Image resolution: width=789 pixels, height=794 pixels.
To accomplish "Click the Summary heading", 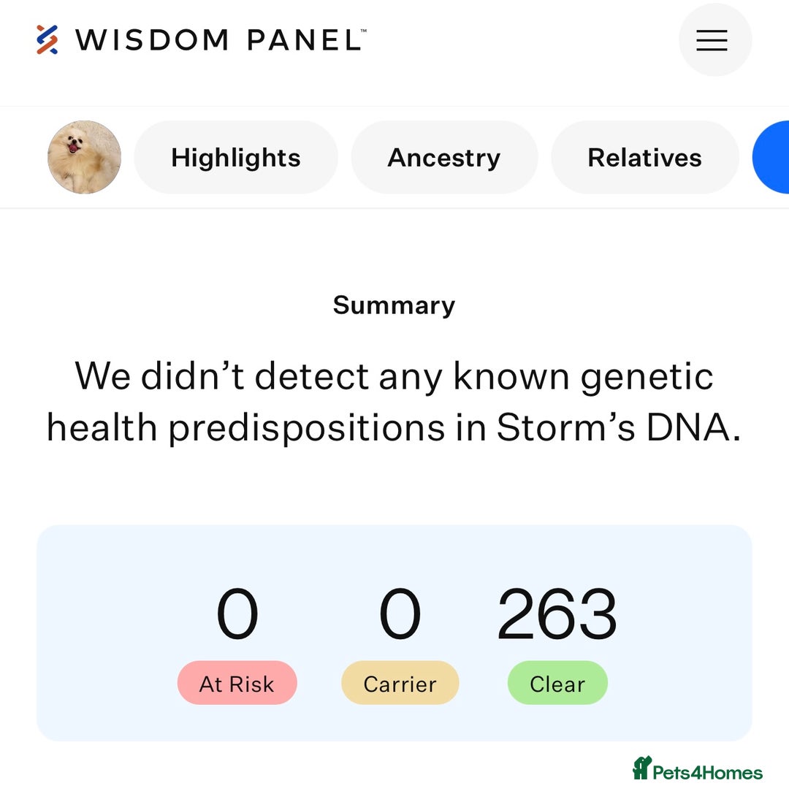I will [394, 305].
